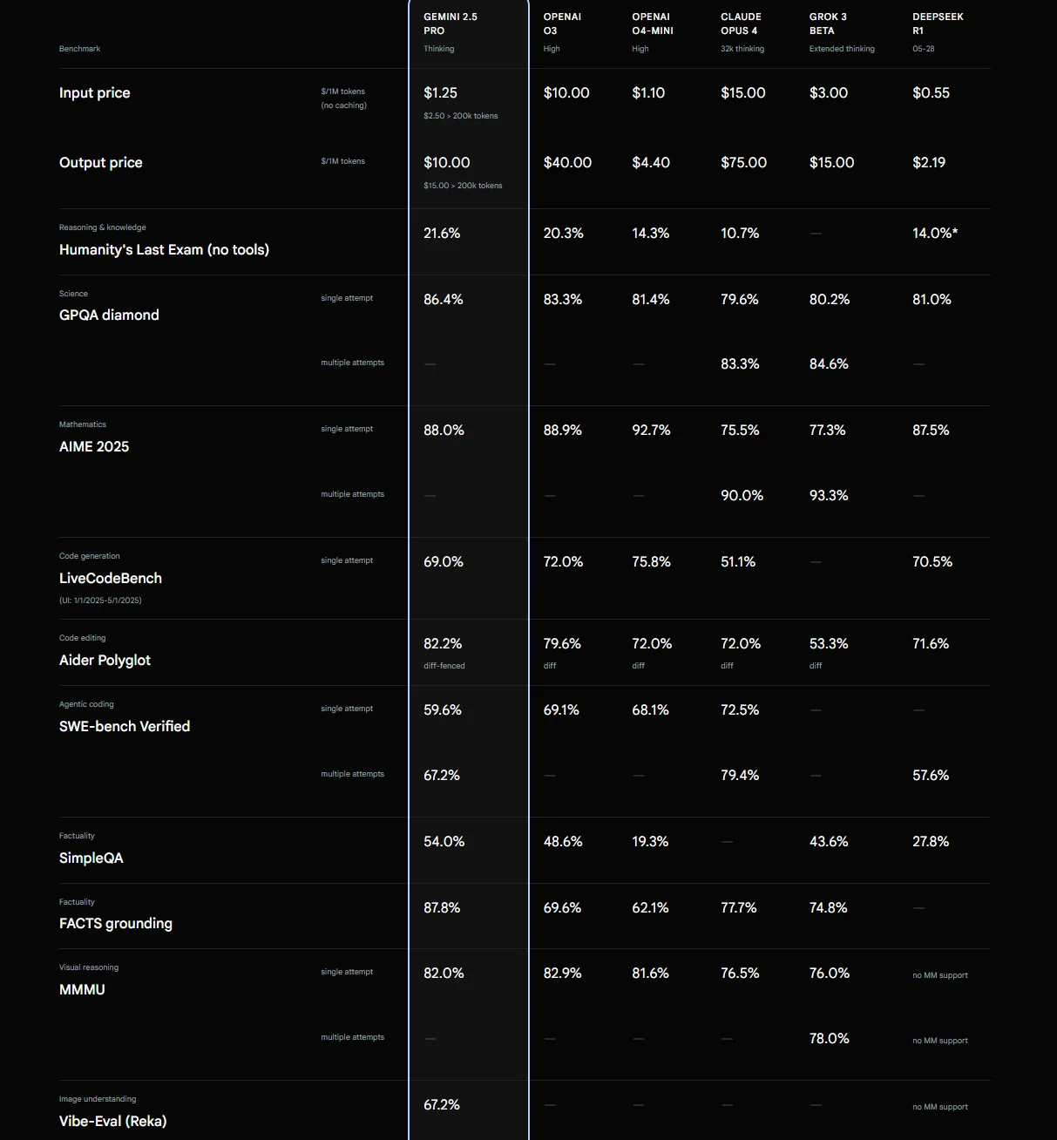Viewport: 1057px width, 1140px height.
Task: Click Claude LiveCodeBench score 51.1%
Action: [x=738, y=561]
